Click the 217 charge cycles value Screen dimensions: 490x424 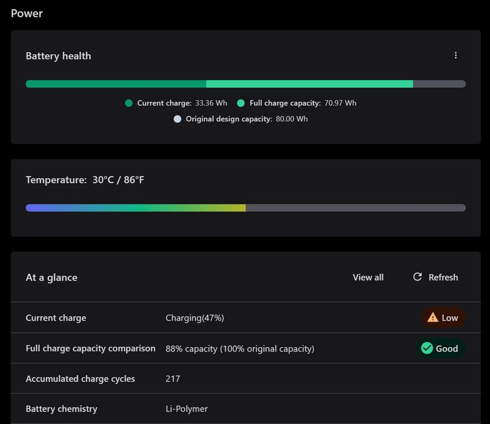[172, 379]
